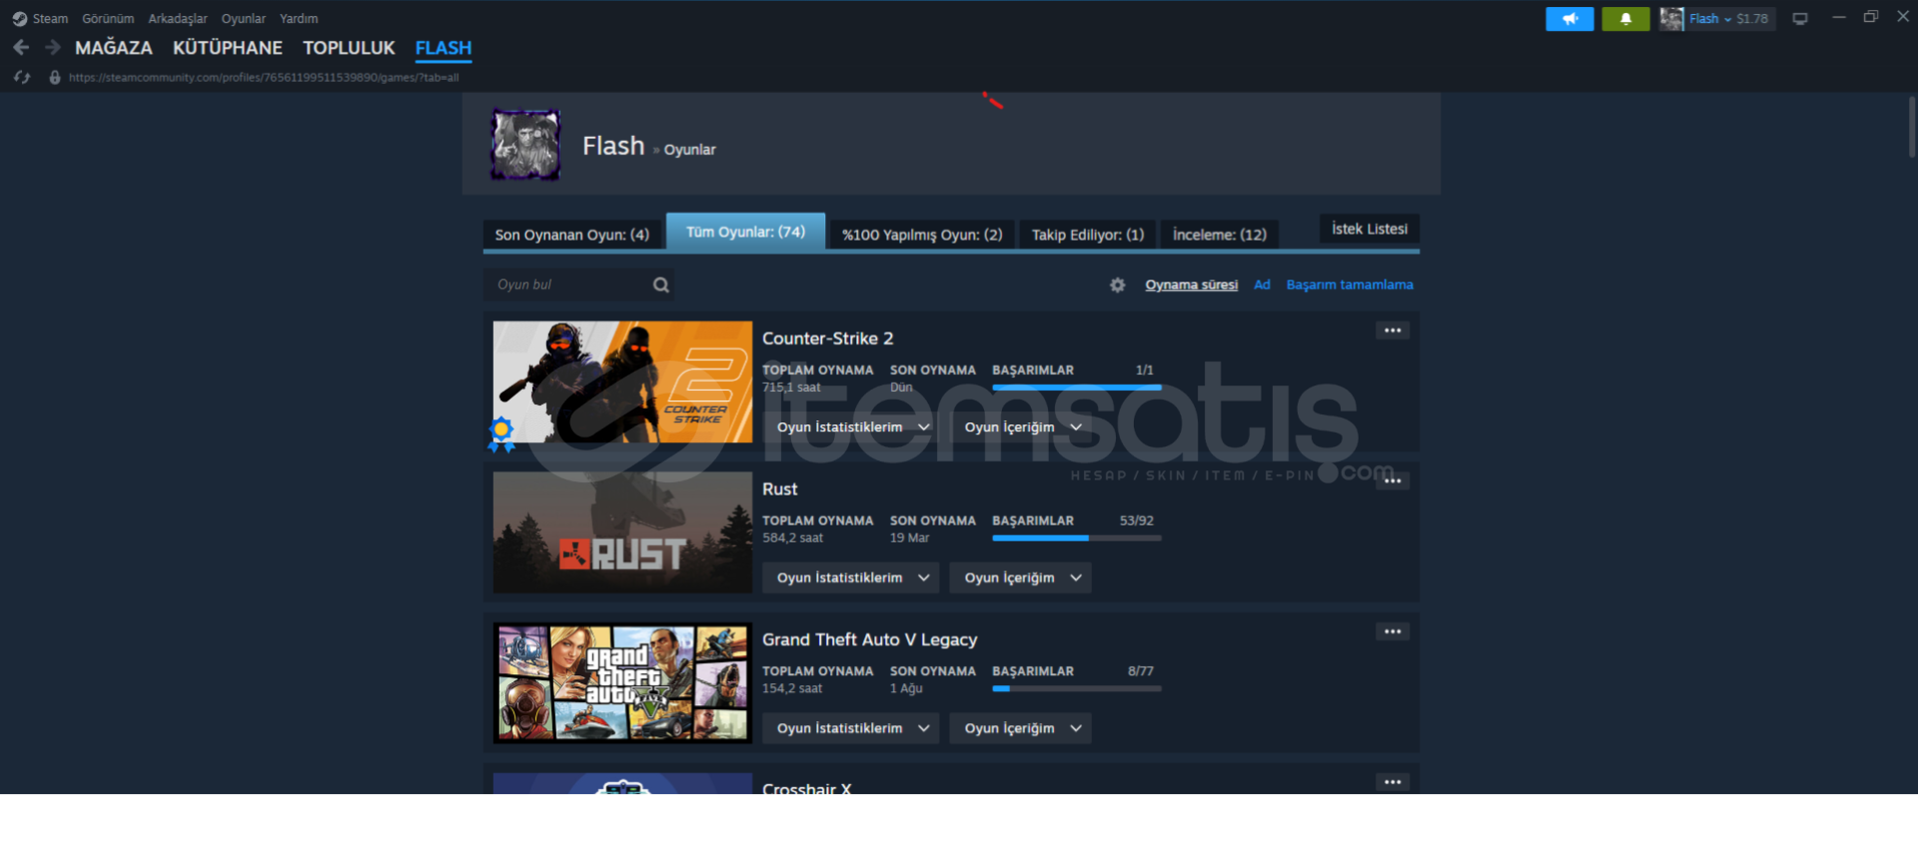Click Flash profile name link
The image size is (1918, 843).
coord(613,146)
